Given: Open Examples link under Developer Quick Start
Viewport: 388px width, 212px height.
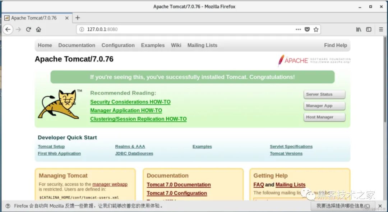Looking at the screenshot, I should click(202, 147).
